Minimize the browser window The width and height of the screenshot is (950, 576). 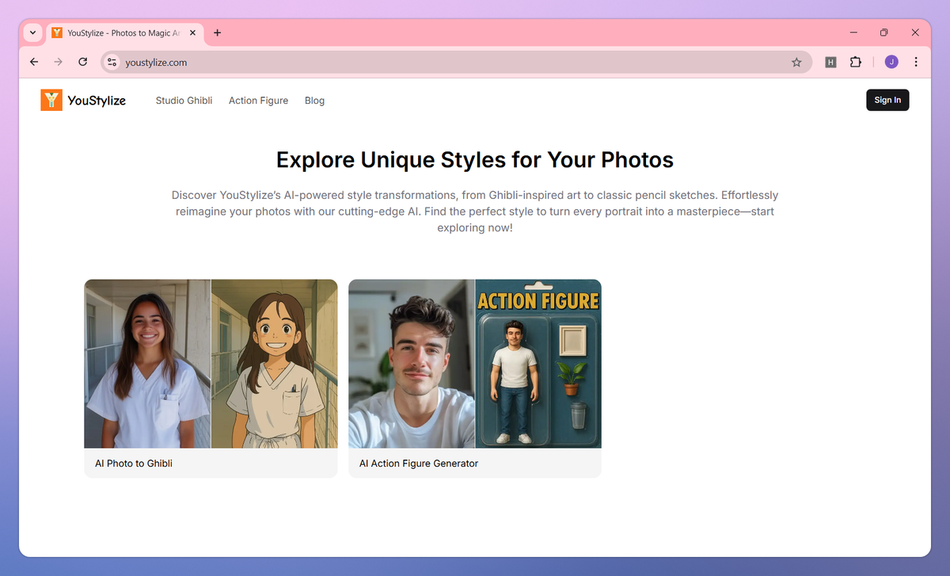pos(854,32)
